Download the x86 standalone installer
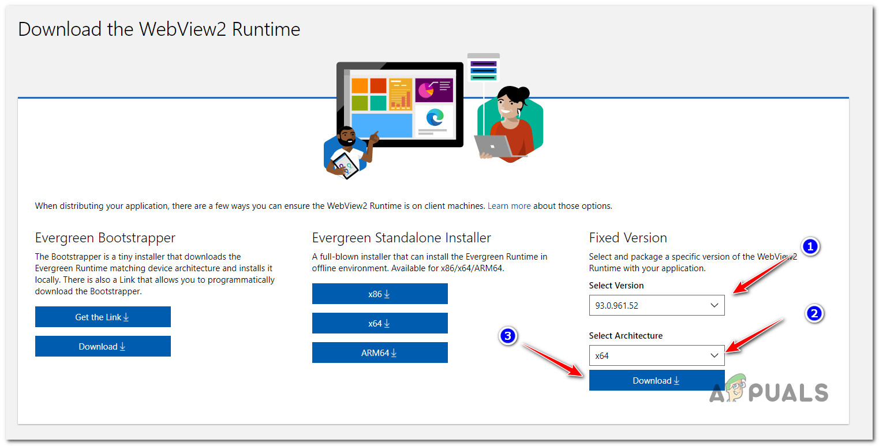879x446 pixels. 380,294
